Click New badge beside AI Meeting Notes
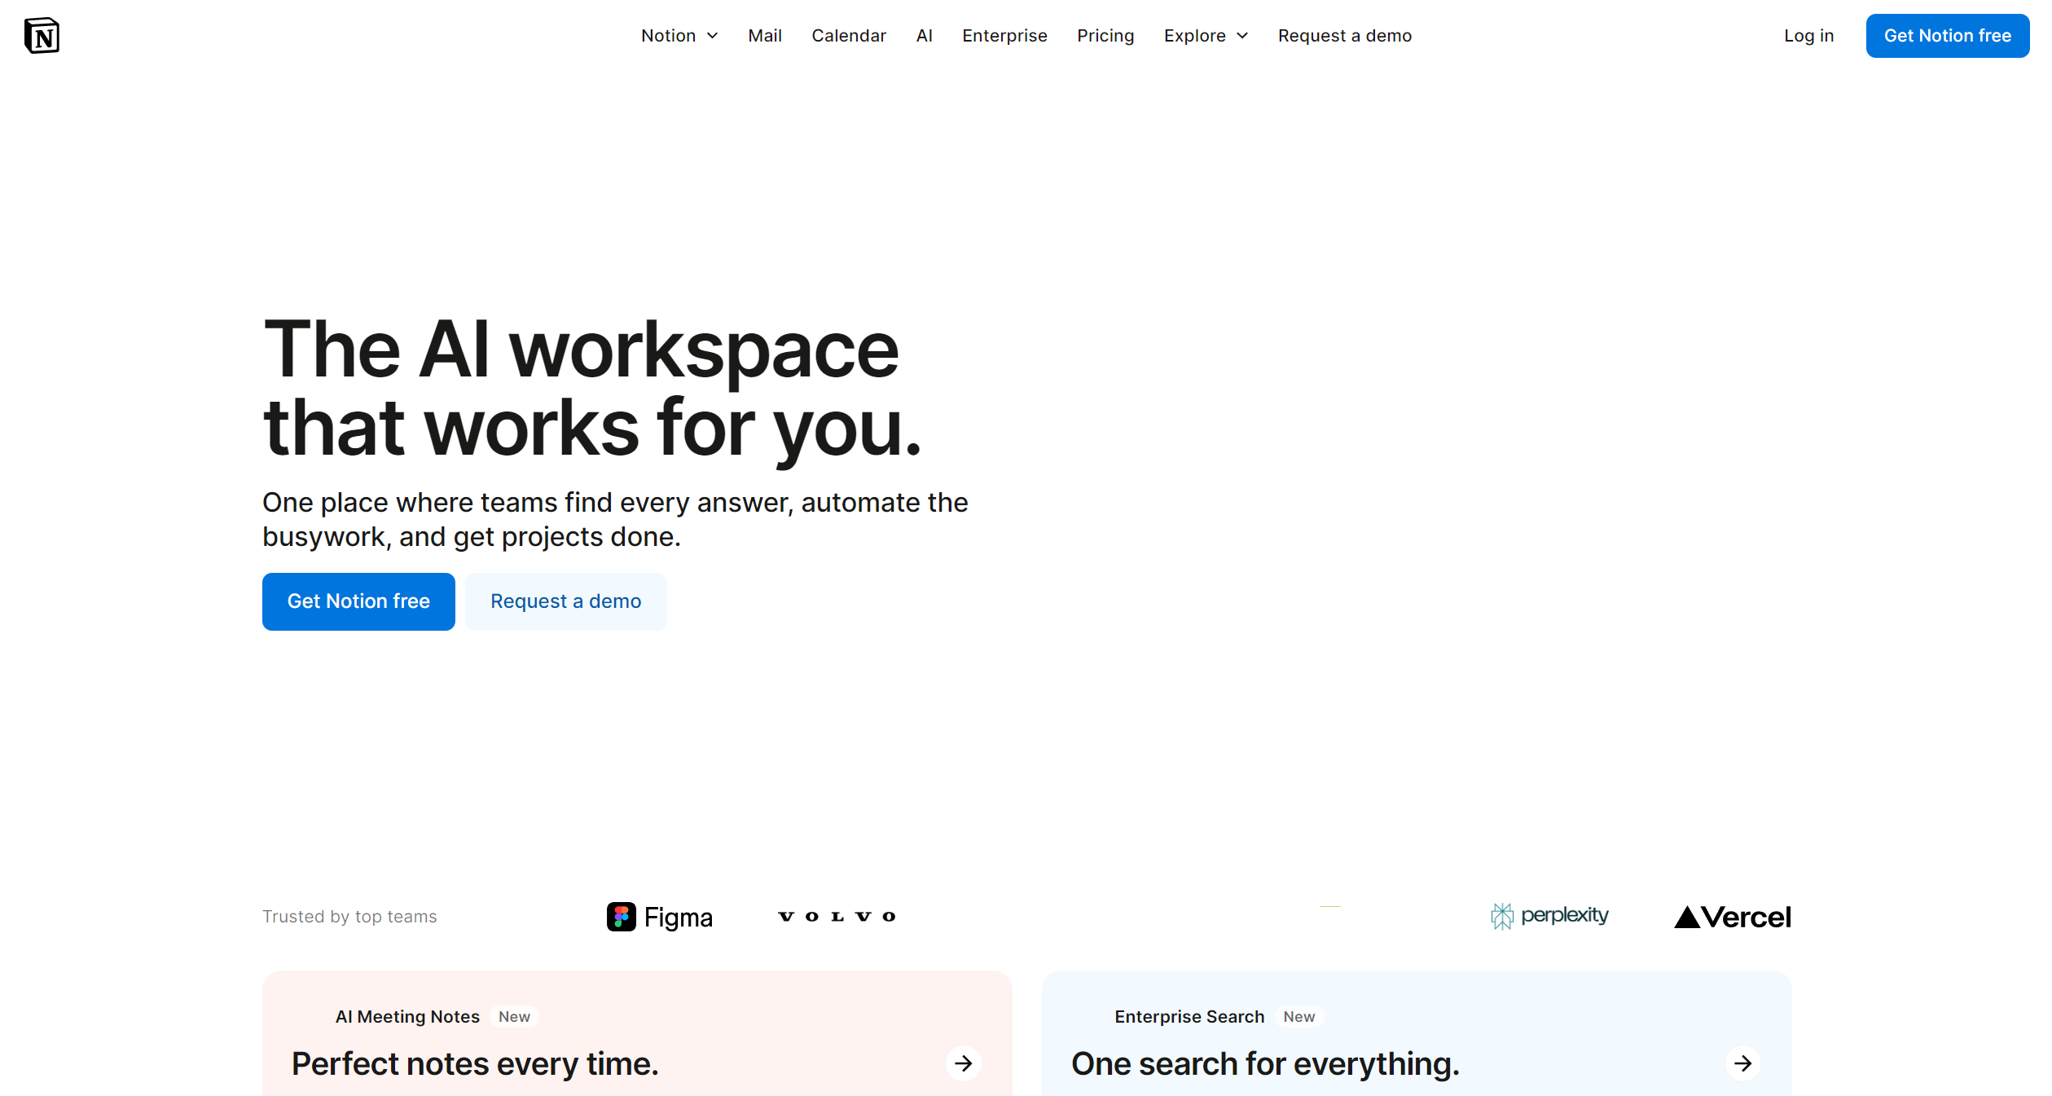The height and width of the screenshot is (1096, 2052). (x=514, y=1017)
